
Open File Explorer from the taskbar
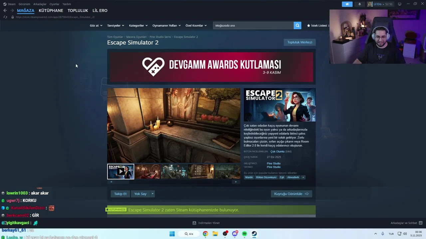coord(215,234)
